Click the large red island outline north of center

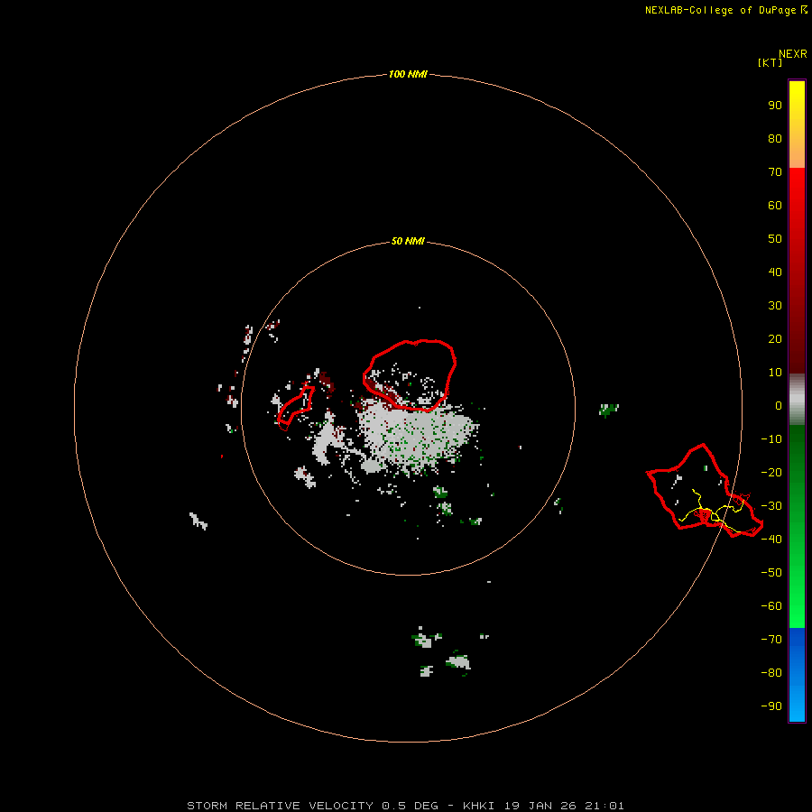409,375
